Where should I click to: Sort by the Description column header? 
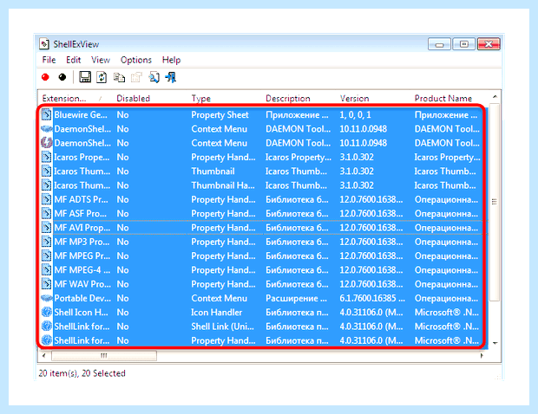tap(299, 98)
